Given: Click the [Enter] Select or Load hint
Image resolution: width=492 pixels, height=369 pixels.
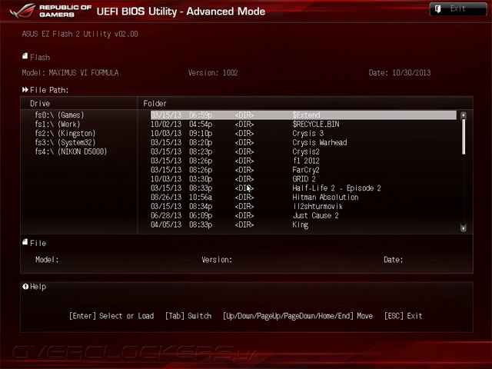Looking at the screenshot, I should click(111, 316).
